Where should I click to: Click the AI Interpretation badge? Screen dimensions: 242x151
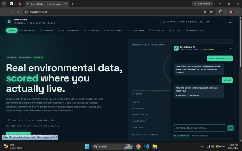pyautogui.click(x=182, y=136)
